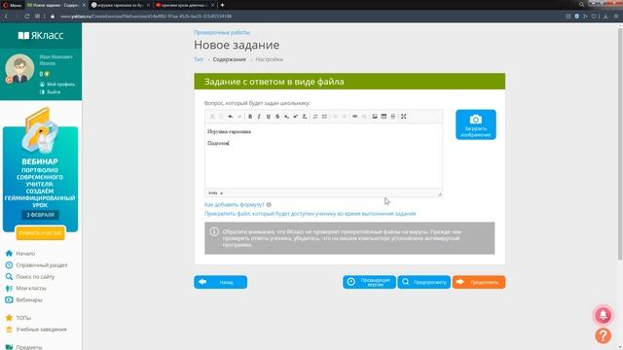
Task: Open 'Поиск по сайту' in sidebar
Action: coord(35,276)
